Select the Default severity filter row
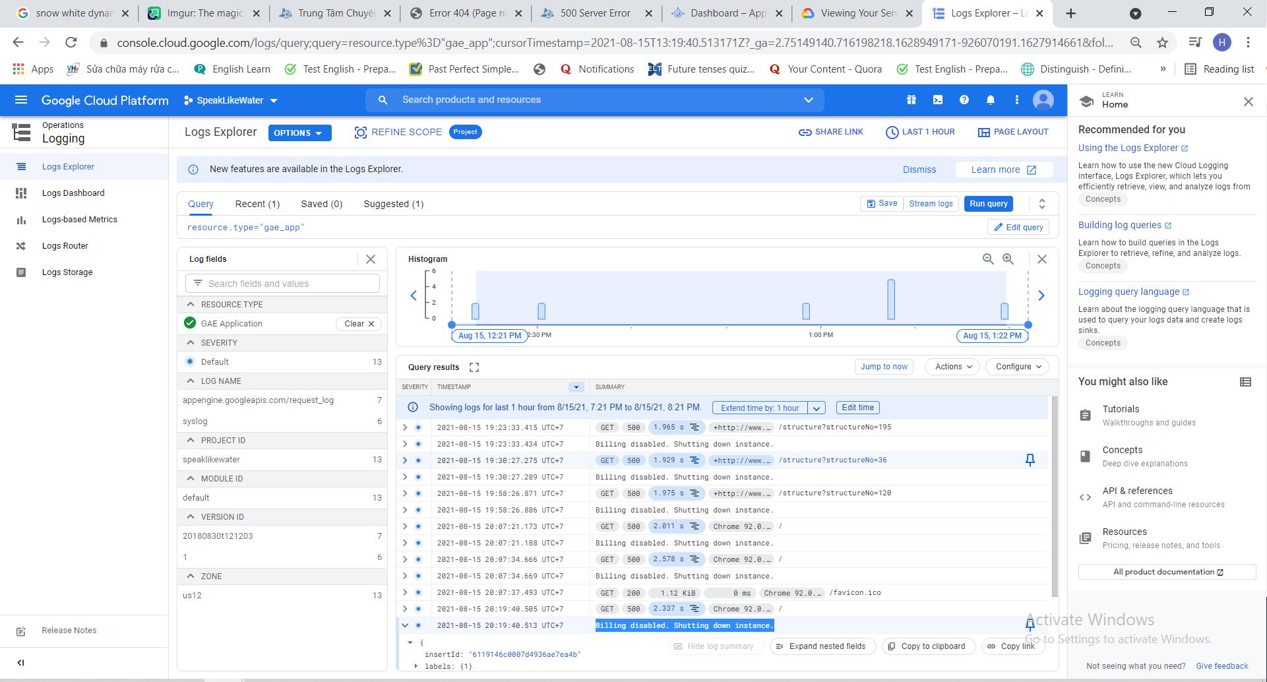Screen dimensions: 1267x682 (282, 362)
